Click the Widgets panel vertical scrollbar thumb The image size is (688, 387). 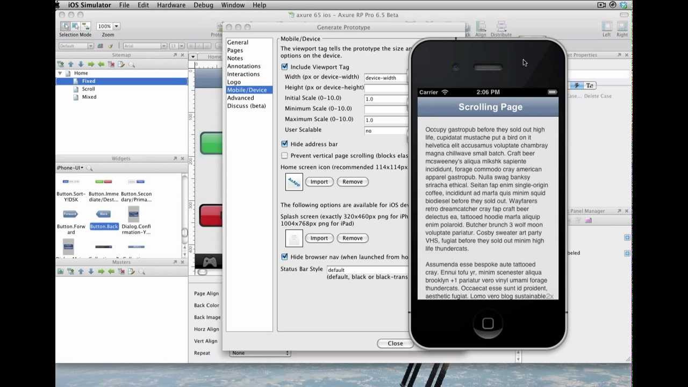coord(185,233)
